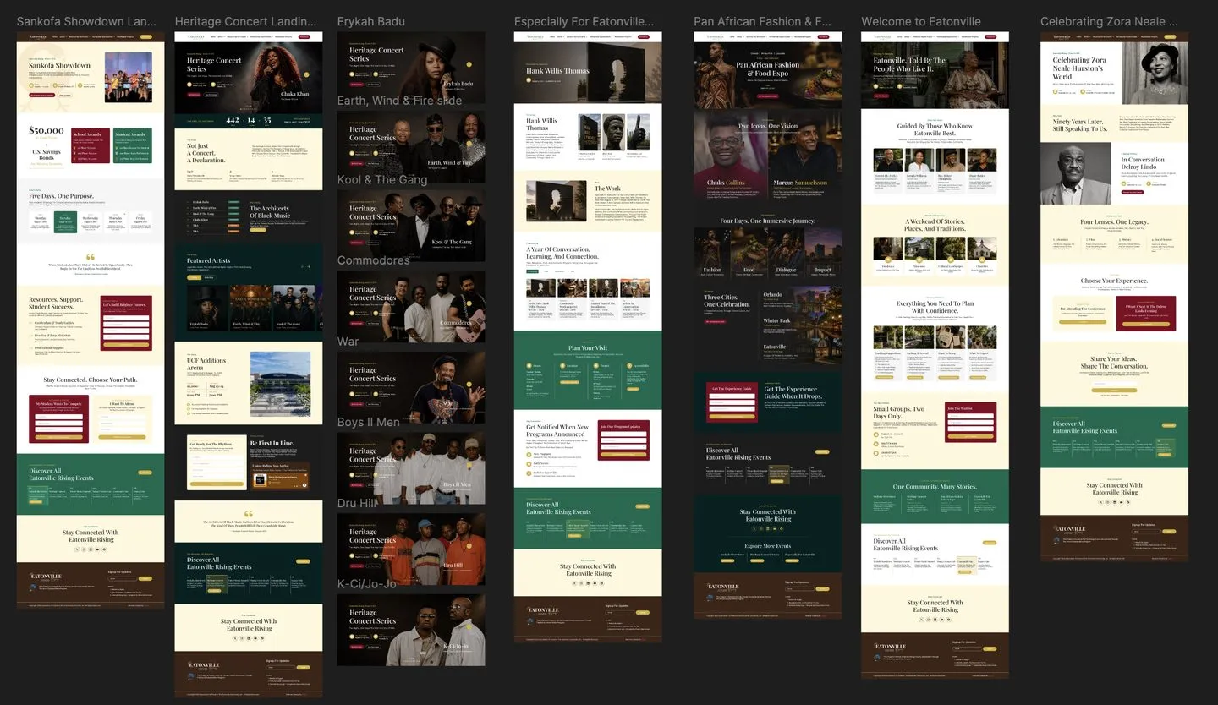Click the 'Celebrating Zora Neale ...' frame label
1218x705 pixels.
point(1109,21)
